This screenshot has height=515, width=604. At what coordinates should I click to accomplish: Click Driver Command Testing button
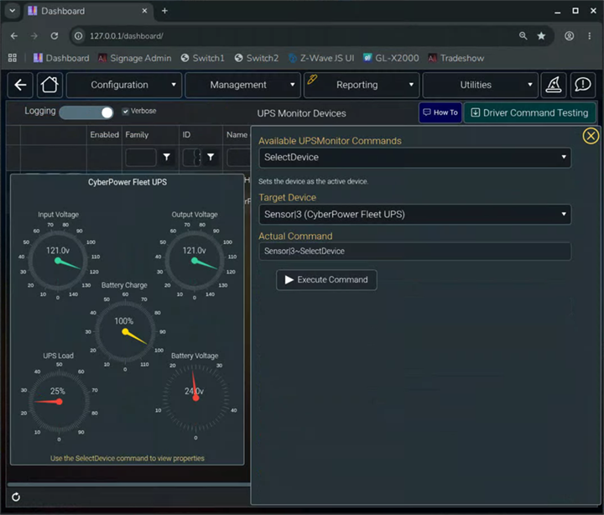(529, 112)
